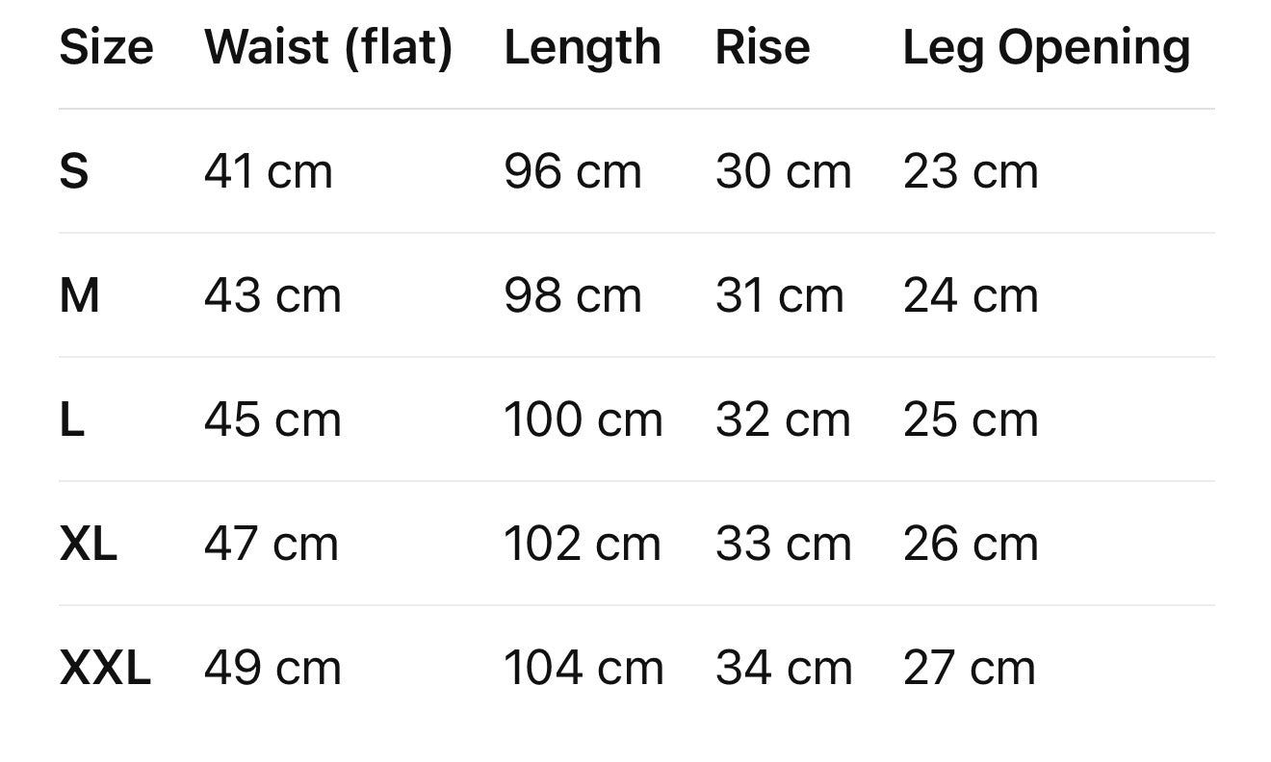Viewport: 1271px width, 762px height.
Task: Click the 30 cm rise value
Action: [x=783, y=172]
